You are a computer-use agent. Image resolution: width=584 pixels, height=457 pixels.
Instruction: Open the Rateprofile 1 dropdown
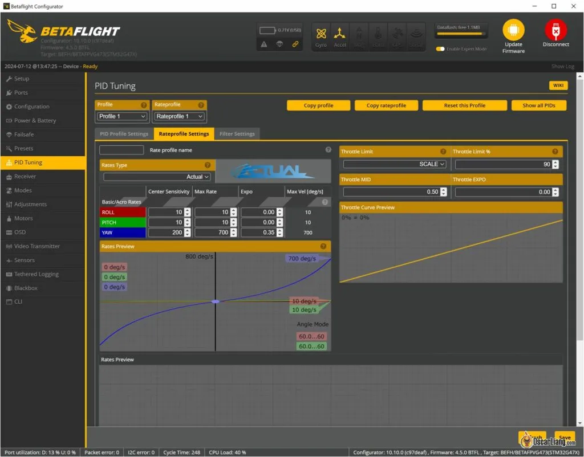[180, 116]
